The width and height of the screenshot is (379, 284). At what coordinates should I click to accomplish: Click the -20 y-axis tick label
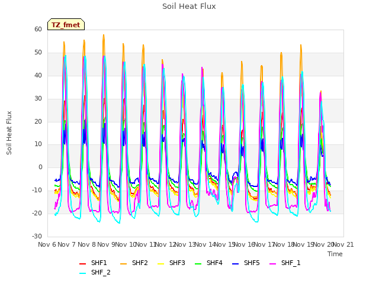(37, 213)
